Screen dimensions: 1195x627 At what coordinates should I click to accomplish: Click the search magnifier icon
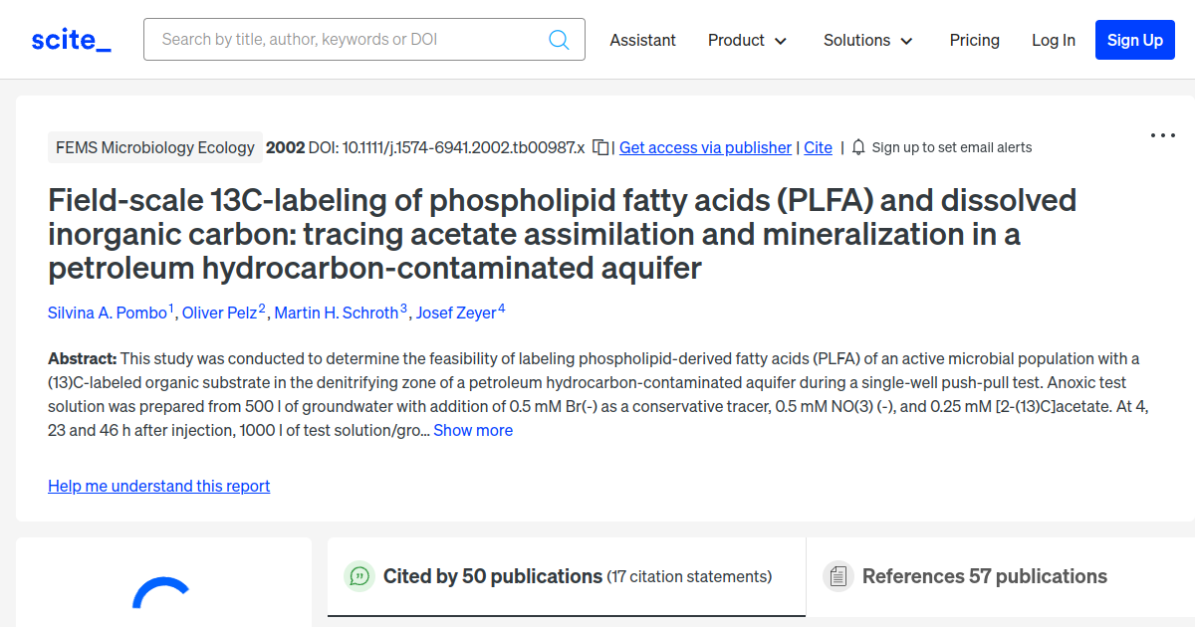pyautogui.click(x=559, y=40)
